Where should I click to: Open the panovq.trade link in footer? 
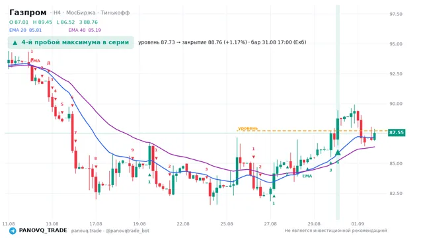tap(87, 231)
